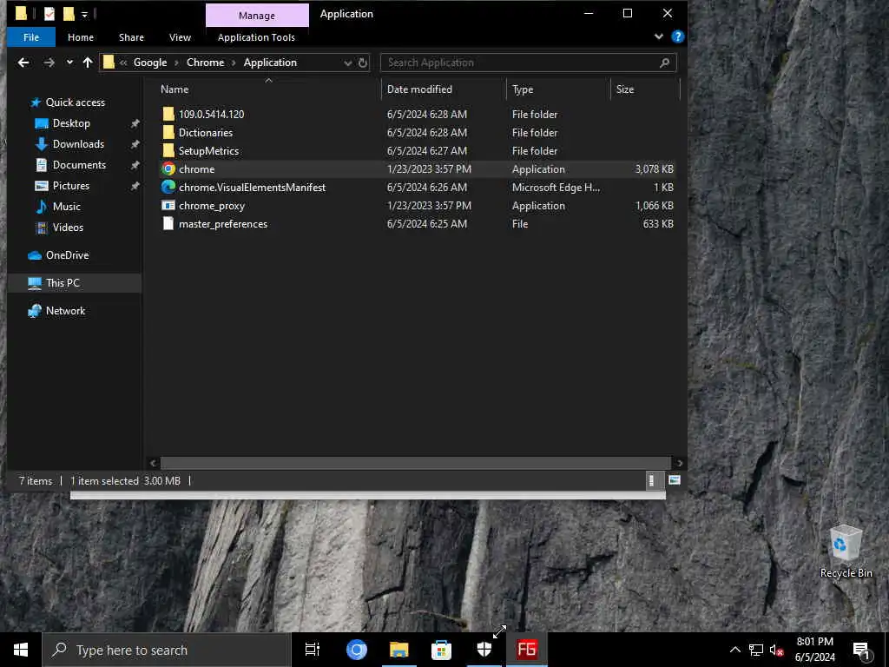Click the search magnifier icon

664,63
